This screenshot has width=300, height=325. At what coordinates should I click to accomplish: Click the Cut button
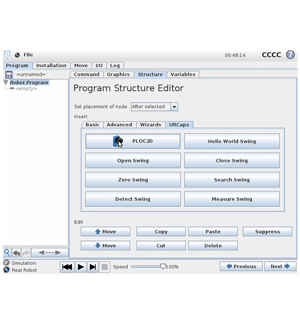tap(161, 245)
